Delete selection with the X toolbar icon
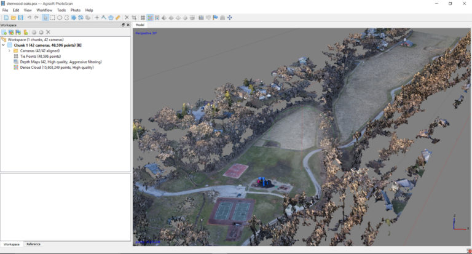This screenshot has height=254, width=472. click(x=127, y=17)
